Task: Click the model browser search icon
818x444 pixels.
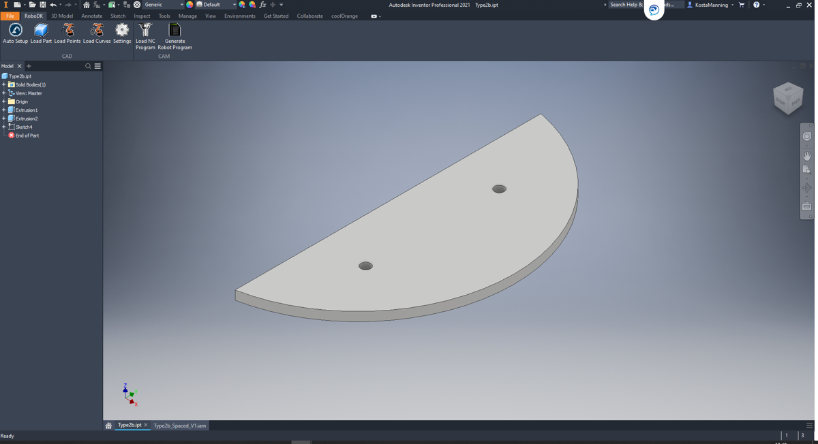Action: coord(88,66)
